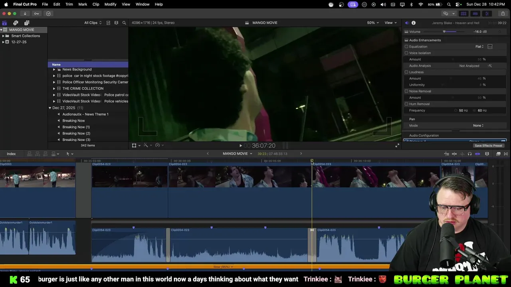Open the Modify menu

pyautogui.click(x=111, y=4)
